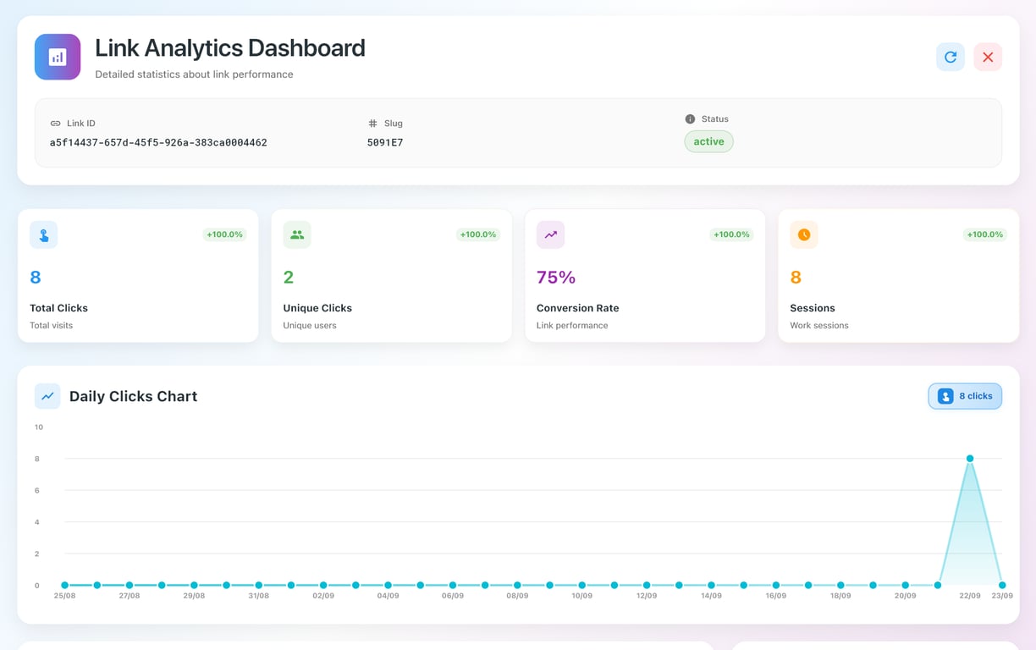The image size is (1036, 650).
Task: Click the 75% Conversion Rate value
Action: point(556,278)
